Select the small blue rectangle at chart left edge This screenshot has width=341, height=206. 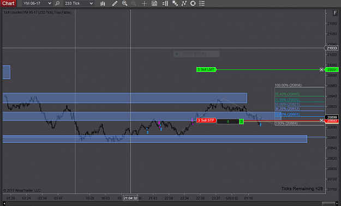7,72
